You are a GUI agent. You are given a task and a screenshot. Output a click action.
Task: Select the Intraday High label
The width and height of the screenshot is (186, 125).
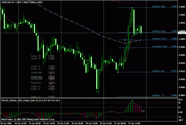[159, 7]
